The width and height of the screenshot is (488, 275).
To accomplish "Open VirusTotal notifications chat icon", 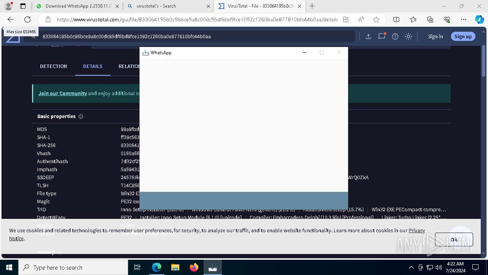I will (382, 36).
